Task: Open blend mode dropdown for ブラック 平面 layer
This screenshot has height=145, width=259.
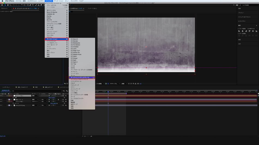Action: coord(35,101)
